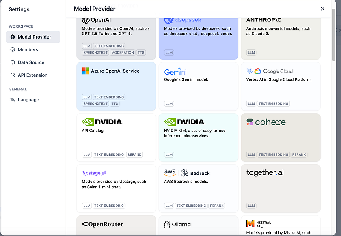This screenshot has height=236, width=341.
Task: Click the Upstage logo
Action: pyautogui.click(x=94, y=173)
